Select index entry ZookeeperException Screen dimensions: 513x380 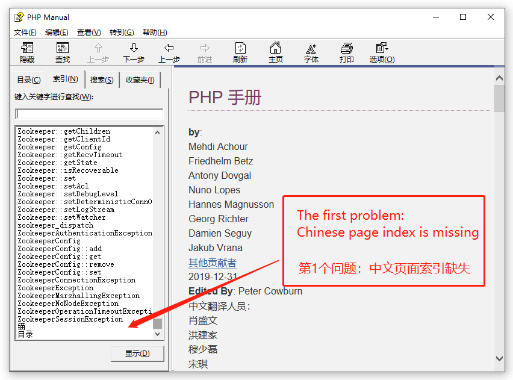click(x=55, y=288)
